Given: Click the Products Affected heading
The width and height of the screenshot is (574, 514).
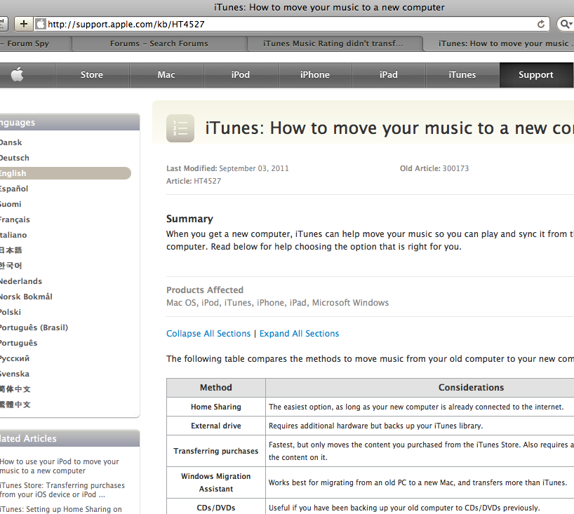Looking at the screenshot, I should (x=205, y=290).
